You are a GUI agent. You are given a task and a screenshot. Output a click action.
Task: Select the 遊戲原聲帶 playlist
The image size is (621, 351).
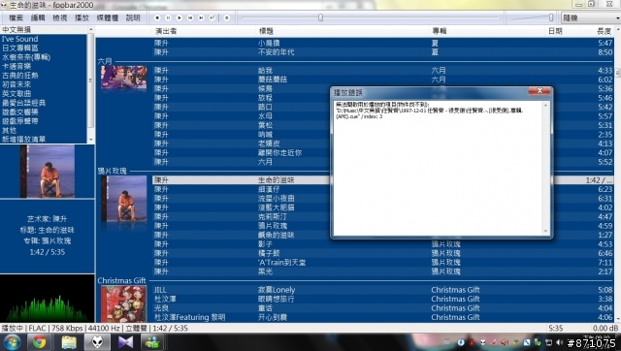[x=44, y=120]
